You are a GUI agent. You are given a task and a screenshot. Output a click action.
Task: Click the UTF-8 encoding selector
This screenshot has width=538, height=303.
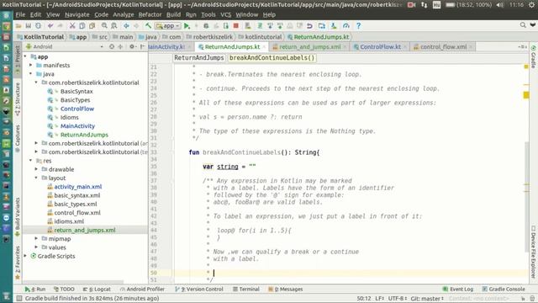click(398, 299)
